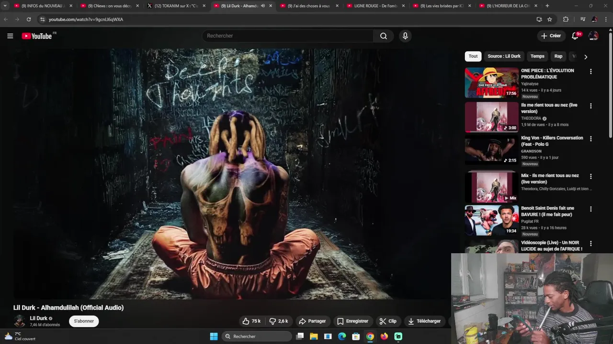Start voice search with the microphone
613x344 pixels.
pyautogui.click(x=405, y=36)
